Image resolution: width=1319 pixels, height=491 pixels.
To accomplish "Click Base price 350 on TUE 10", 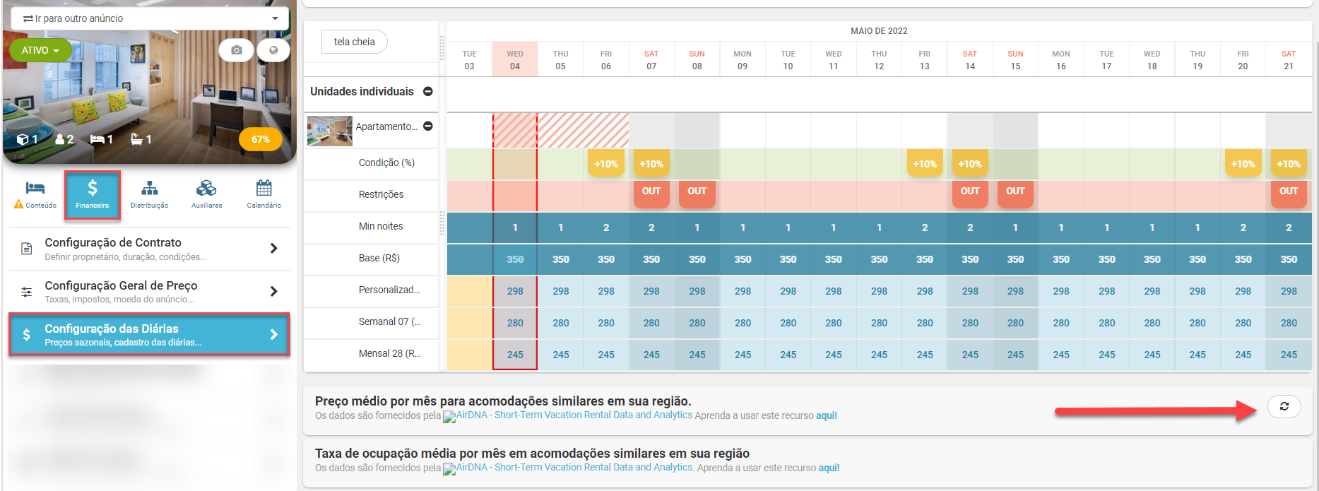I will click(x=788, y=259).
